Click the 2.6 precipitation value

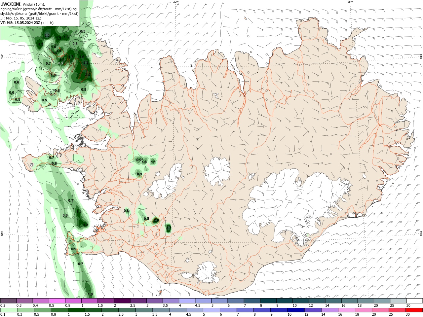[x=156, y=220]
